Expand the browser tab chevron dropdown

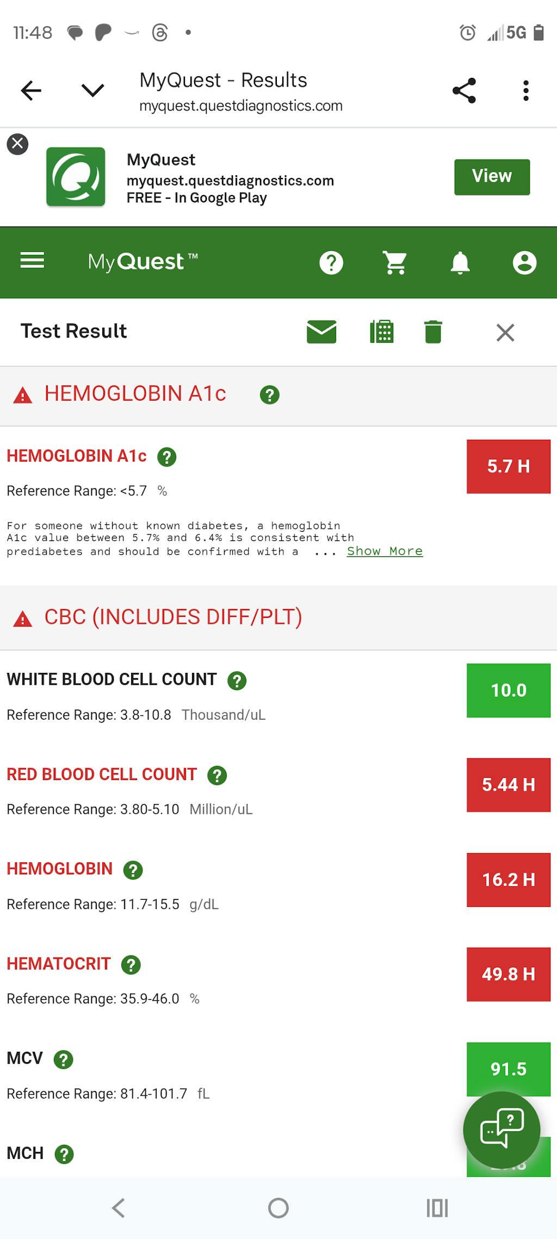click(92, 90)
